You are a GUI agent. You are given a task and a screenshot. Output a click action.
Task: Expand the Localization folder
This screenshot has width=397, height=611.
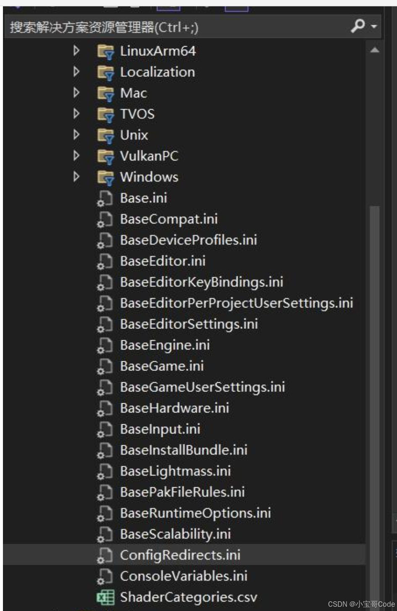tap(77, 72)
